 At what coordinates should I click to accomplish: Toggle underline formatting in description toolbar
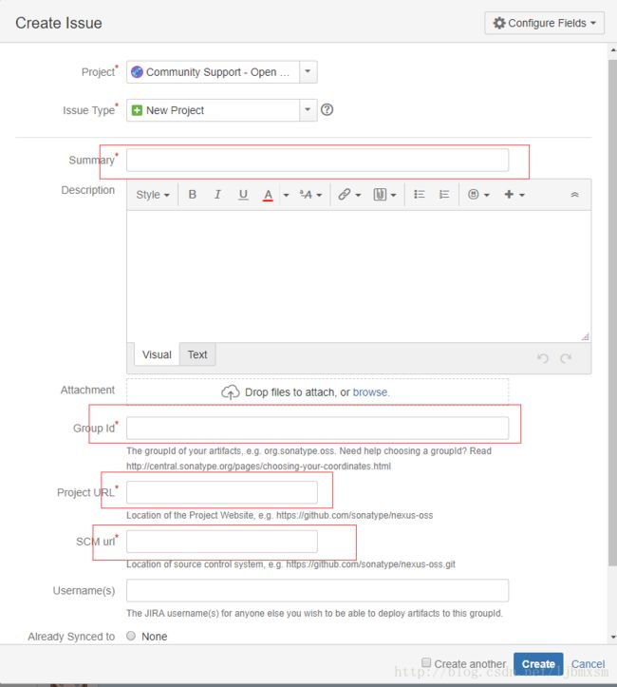point(243,195)
